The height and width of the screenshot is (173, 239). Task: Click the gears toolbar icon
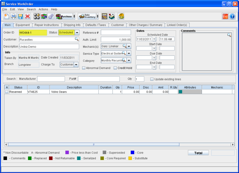pos(51,16)
